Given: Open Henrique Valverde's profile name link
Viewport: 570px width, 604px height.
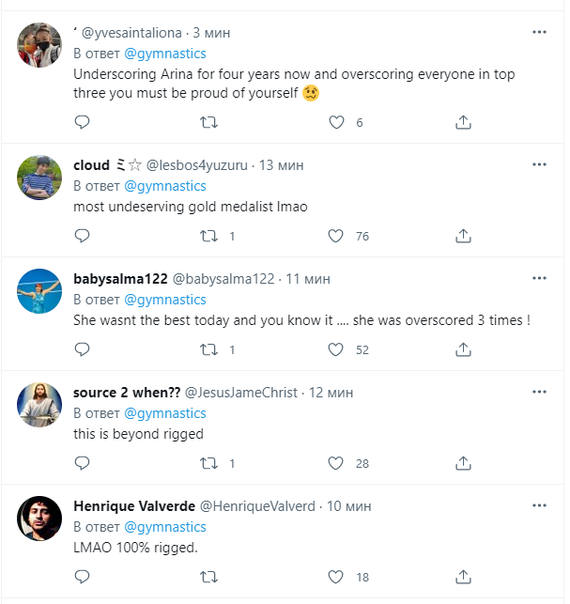Looking at the screenshot, I should (133, 506).
